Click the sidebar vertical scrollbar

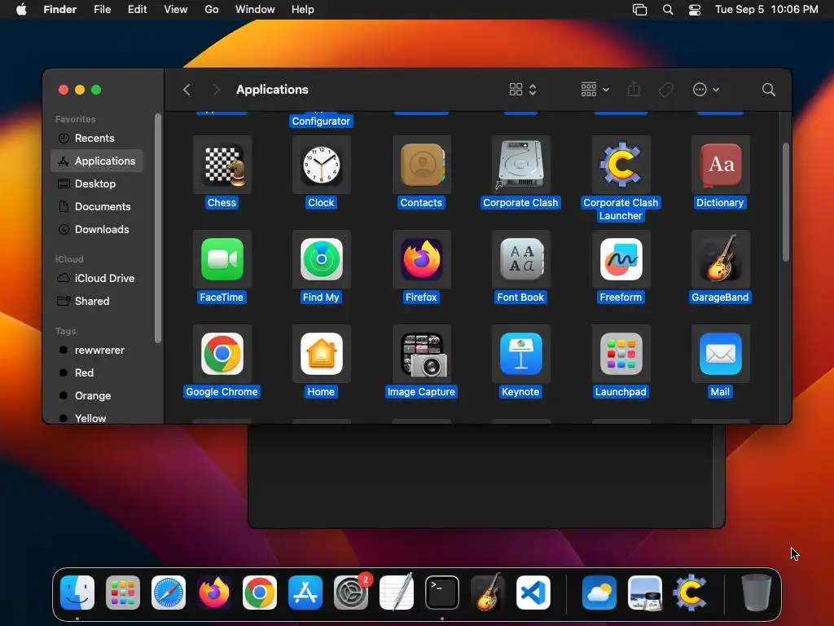coord(157,228)
